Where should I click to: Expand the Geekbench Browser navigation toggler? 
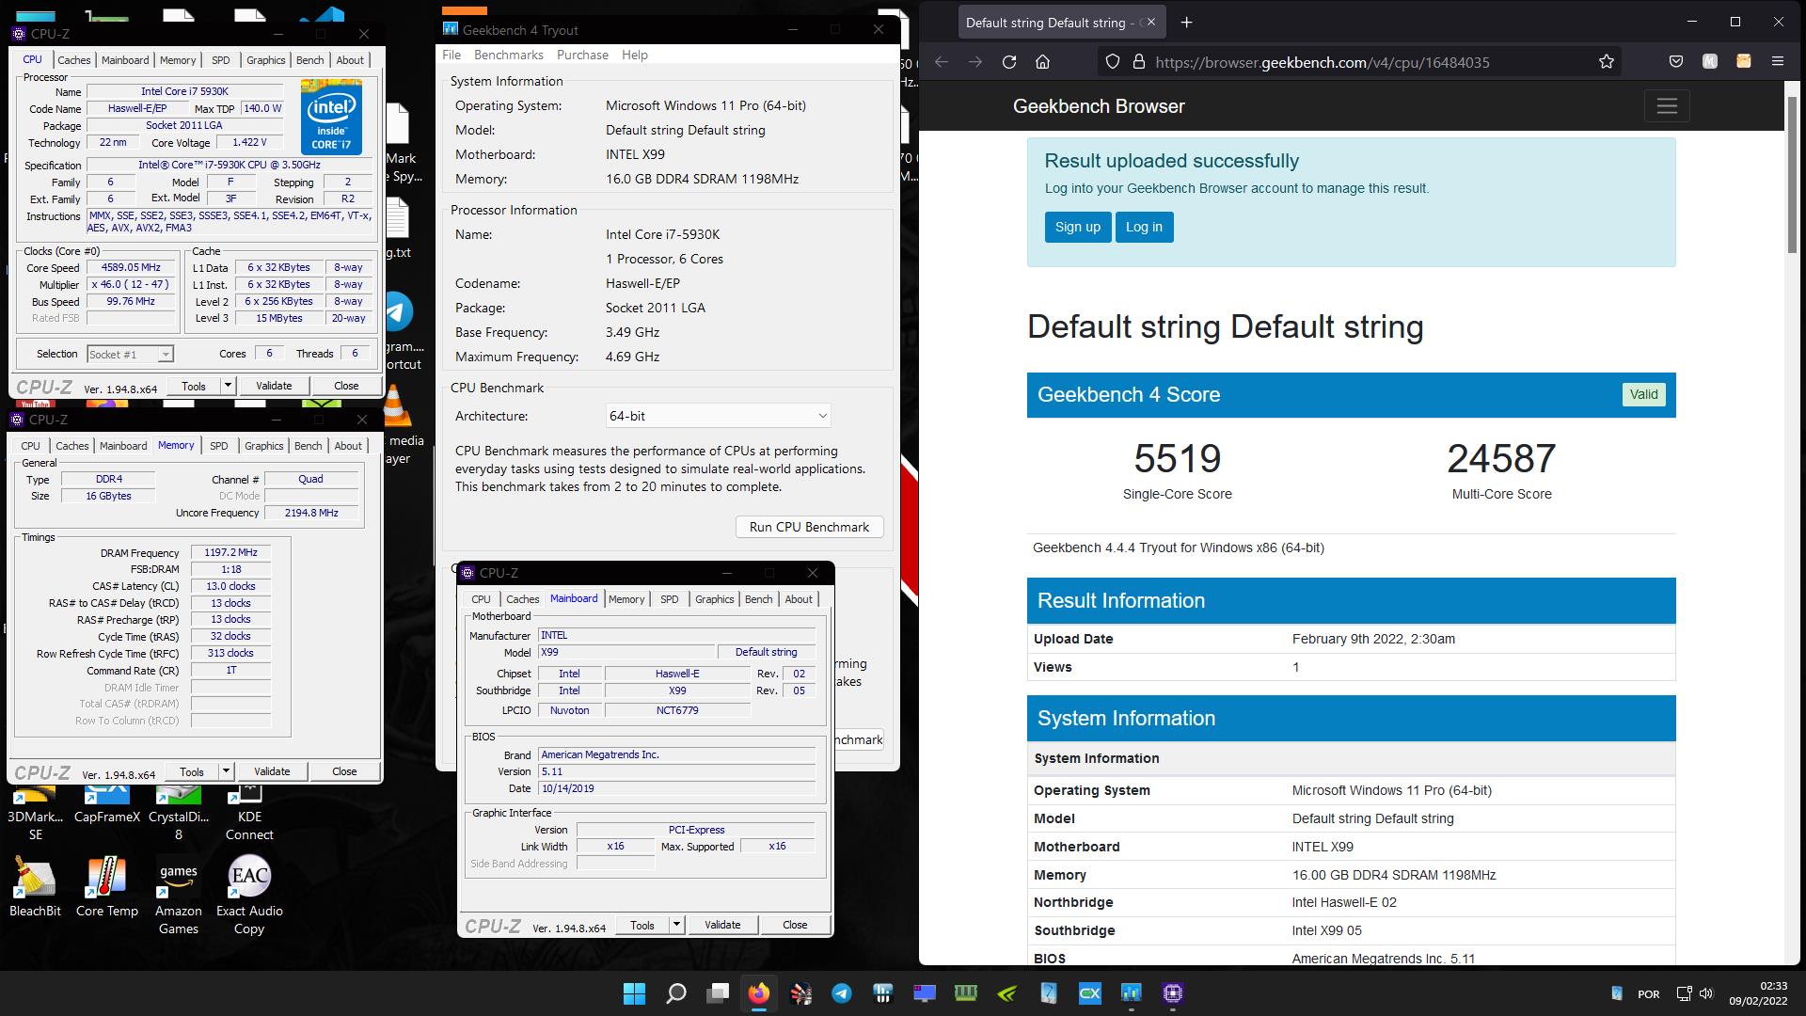(x=1667, y=106)
